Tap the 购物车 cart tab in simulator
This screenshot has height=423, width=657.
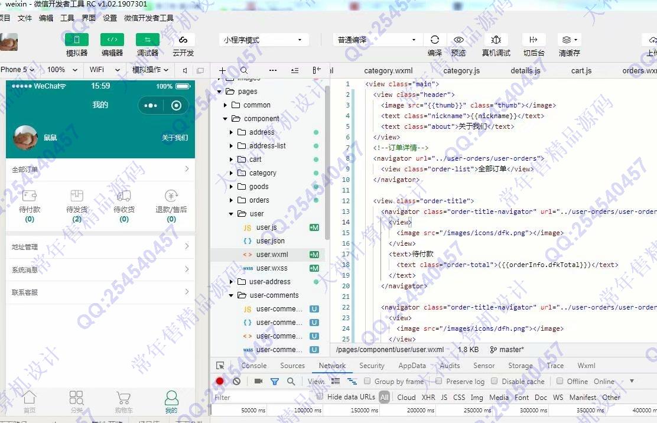[x=123, y=402]
